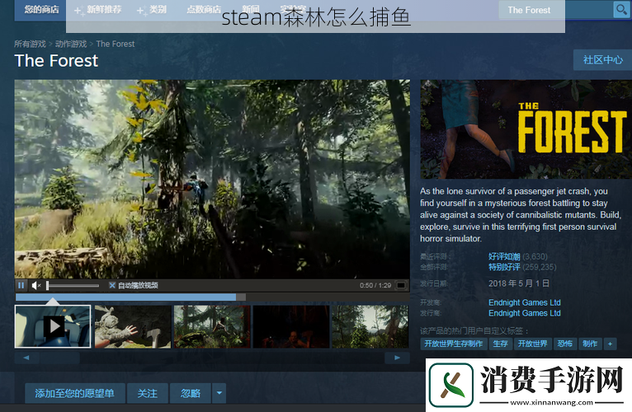Go to 所有游戏 breadcrumb link

click(x=30, y=44)
